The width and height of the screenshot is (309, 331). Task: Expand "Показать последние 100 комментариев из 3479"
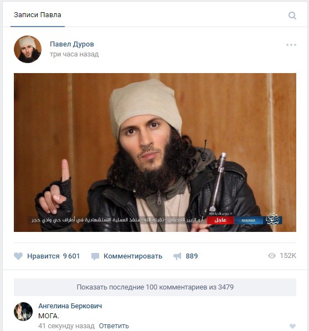click(155, 287)
